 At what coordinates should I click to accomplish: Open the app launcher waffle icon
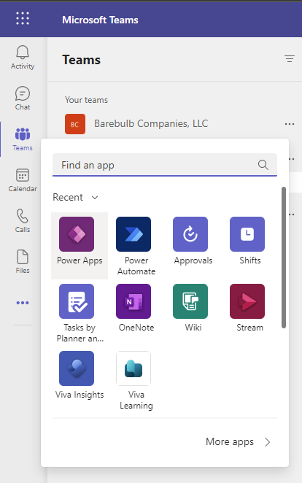point(23,18)
